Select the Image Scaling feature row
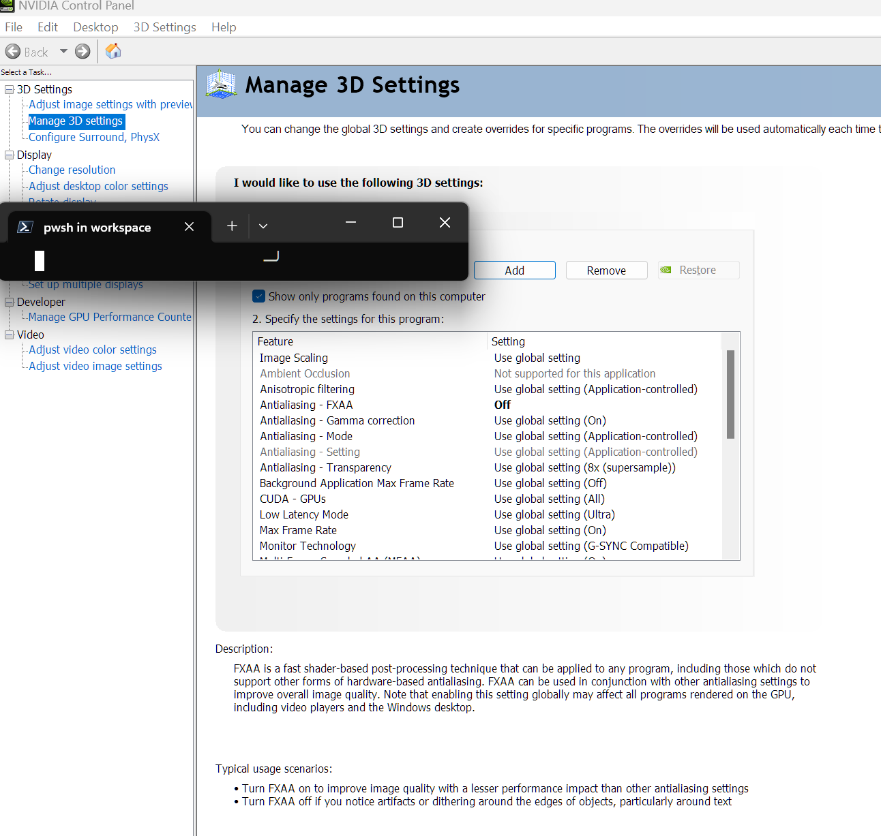The width and height of the screenshot is (881, 836). (487, 358)
